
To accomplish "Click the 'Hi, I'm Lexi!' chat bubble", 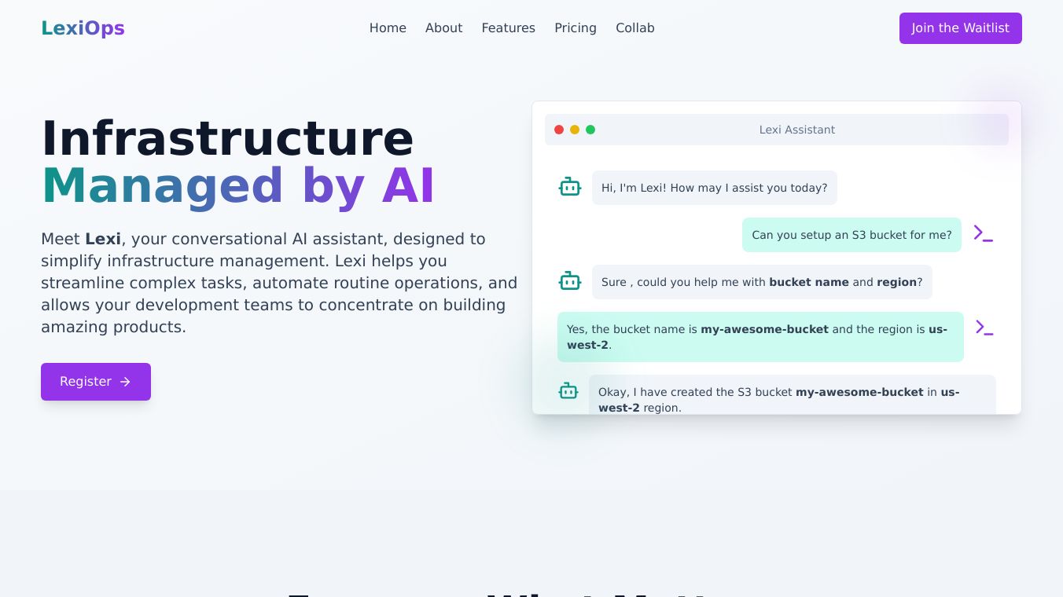I will pyautogui.click(x=714, y=188).
